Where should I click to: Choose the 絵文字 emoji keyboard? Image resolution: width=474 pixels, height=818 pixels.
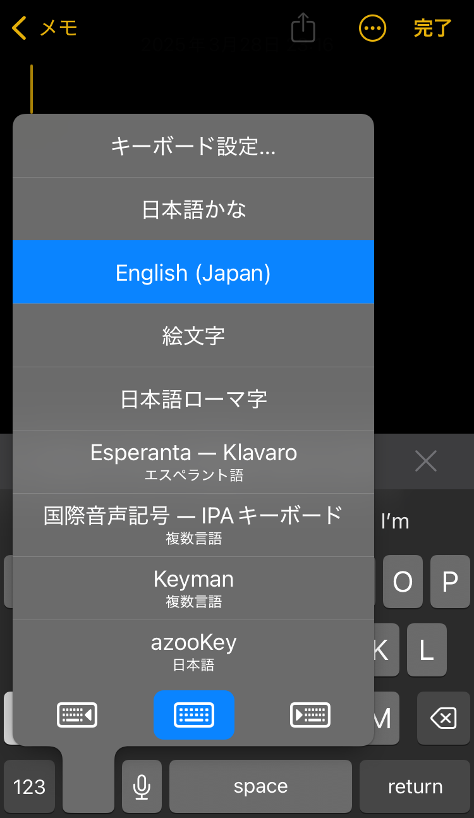coord(193,336)
